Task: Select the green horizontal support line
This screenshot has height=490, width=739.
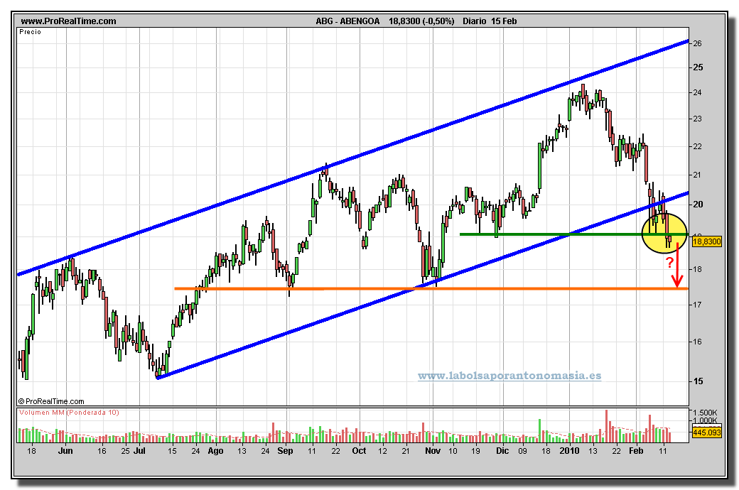Action: pos(540,234)
